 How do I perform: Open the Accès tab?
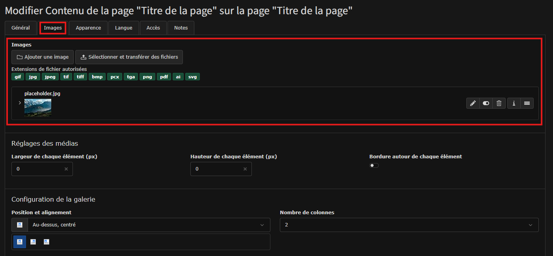153,28
